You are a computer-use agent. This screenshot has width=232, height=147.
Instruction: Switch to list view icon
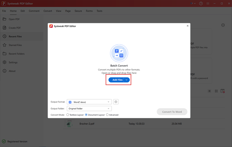click(x=209, y=91)
